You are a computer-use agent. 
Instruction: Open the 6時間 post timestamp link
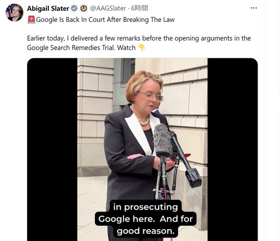point(139,8)
